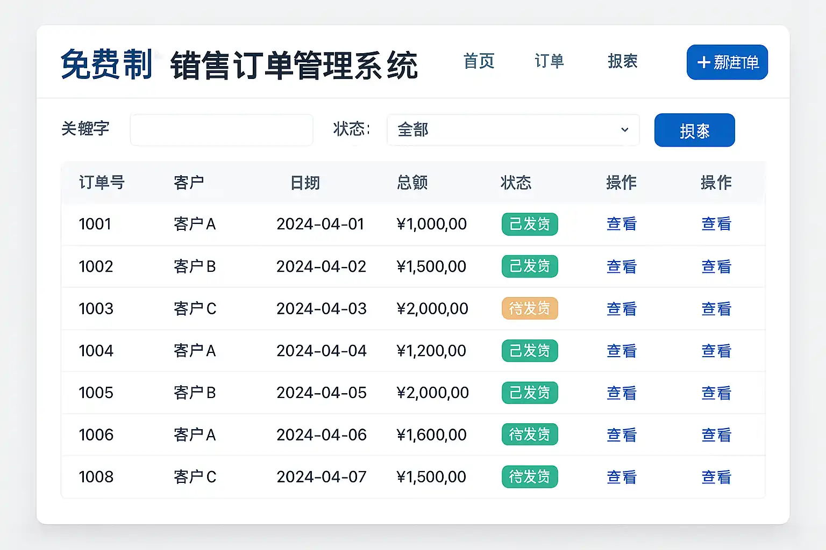Click the 日期 column header
Screen dimensions: 826x550
(x=305, y=183)
